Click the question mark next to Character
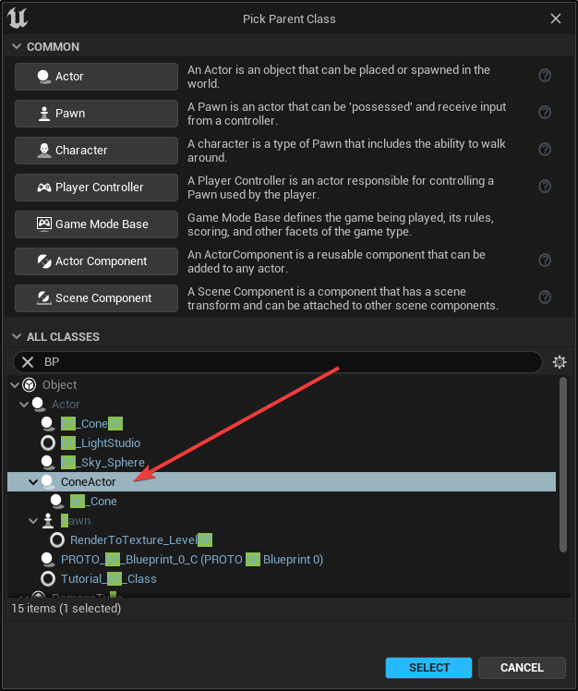This screenshot has width=578, height=691. coord(545,150)
